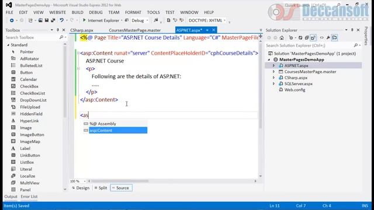Open the FILE menu

[9, 12]
